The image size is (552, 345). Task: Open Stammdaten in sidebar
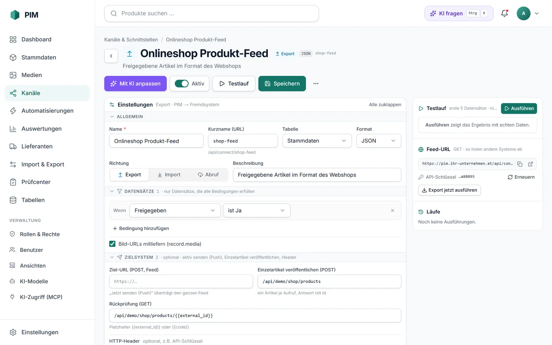point(47,58)
